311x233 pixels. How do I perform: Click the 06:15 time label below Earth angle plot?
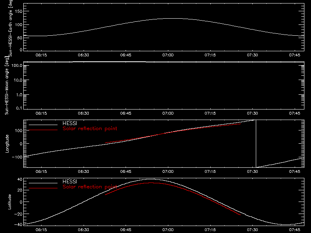click(41, 55)
